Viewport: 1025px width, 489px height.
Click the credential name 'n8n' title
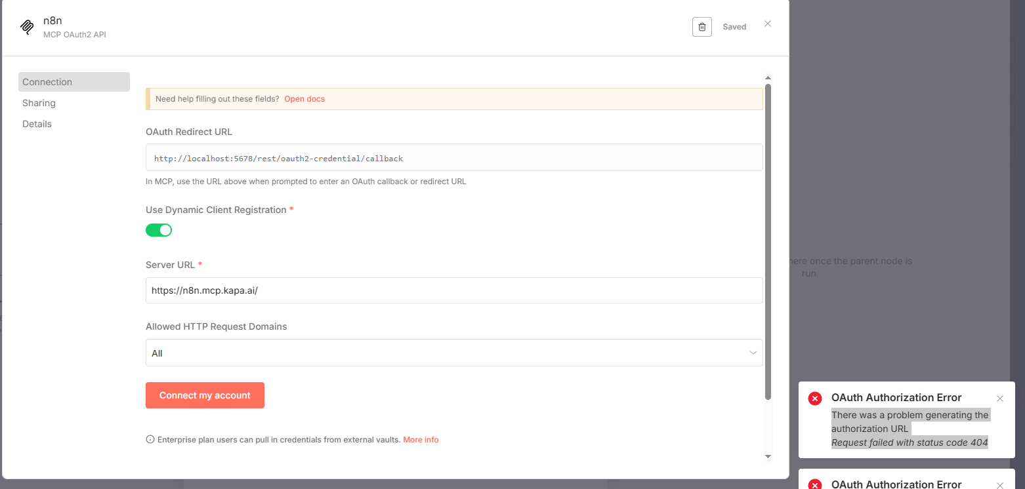[52, 20]
